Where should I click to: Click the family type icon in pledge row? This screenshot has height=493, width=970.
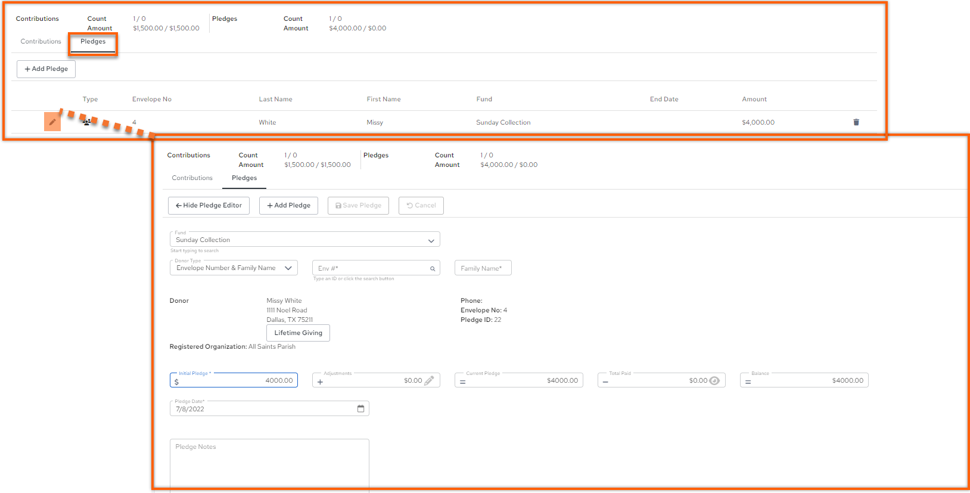(x=87, y=122)
